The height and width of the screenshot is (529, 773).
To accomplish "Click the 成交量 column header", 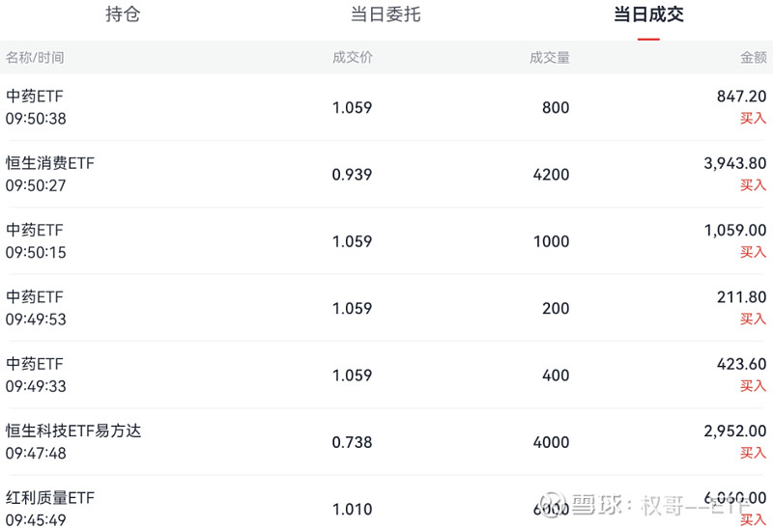I will pyautogui.click(x=549, y=58).
